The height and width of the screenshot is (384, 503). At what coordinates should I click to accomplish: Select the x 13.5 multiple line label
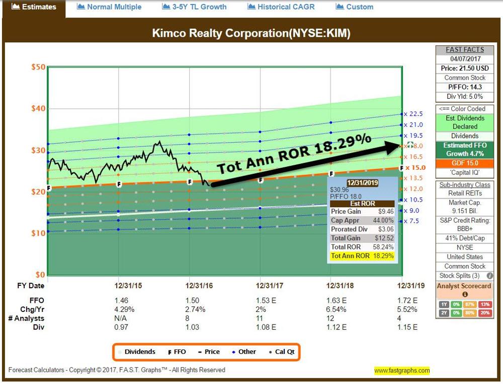[413, 178]
